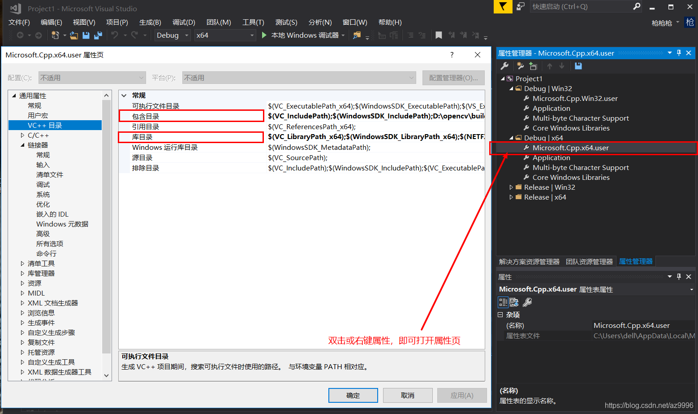Click the blue save icon in 属性管理器 toolbar
Screen dimensions: 698x414
pyautogui.click(x=578, y=66)
